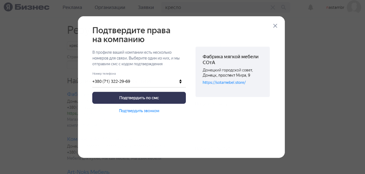Choose Подтвердить звонком link
365x174 pixels.
139,111
